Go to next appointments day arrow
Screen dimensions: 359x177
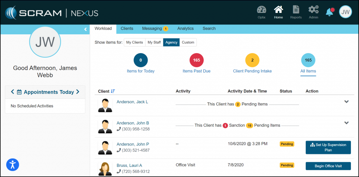click(x=78, y=92)
